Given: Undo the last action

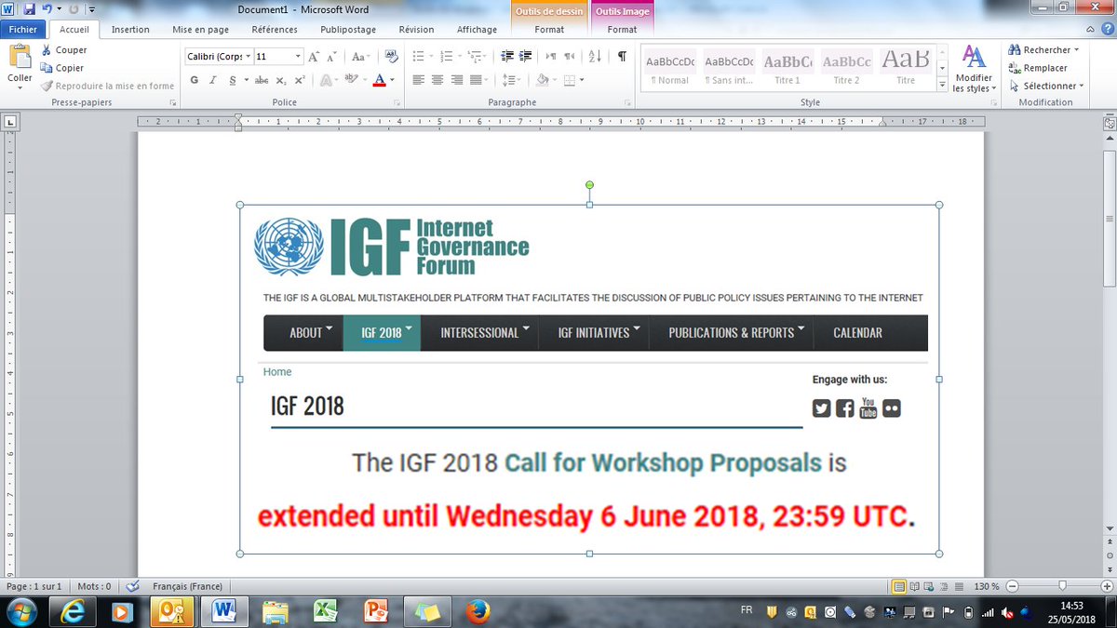Looking at the screenshot, I should pos(47,8).
